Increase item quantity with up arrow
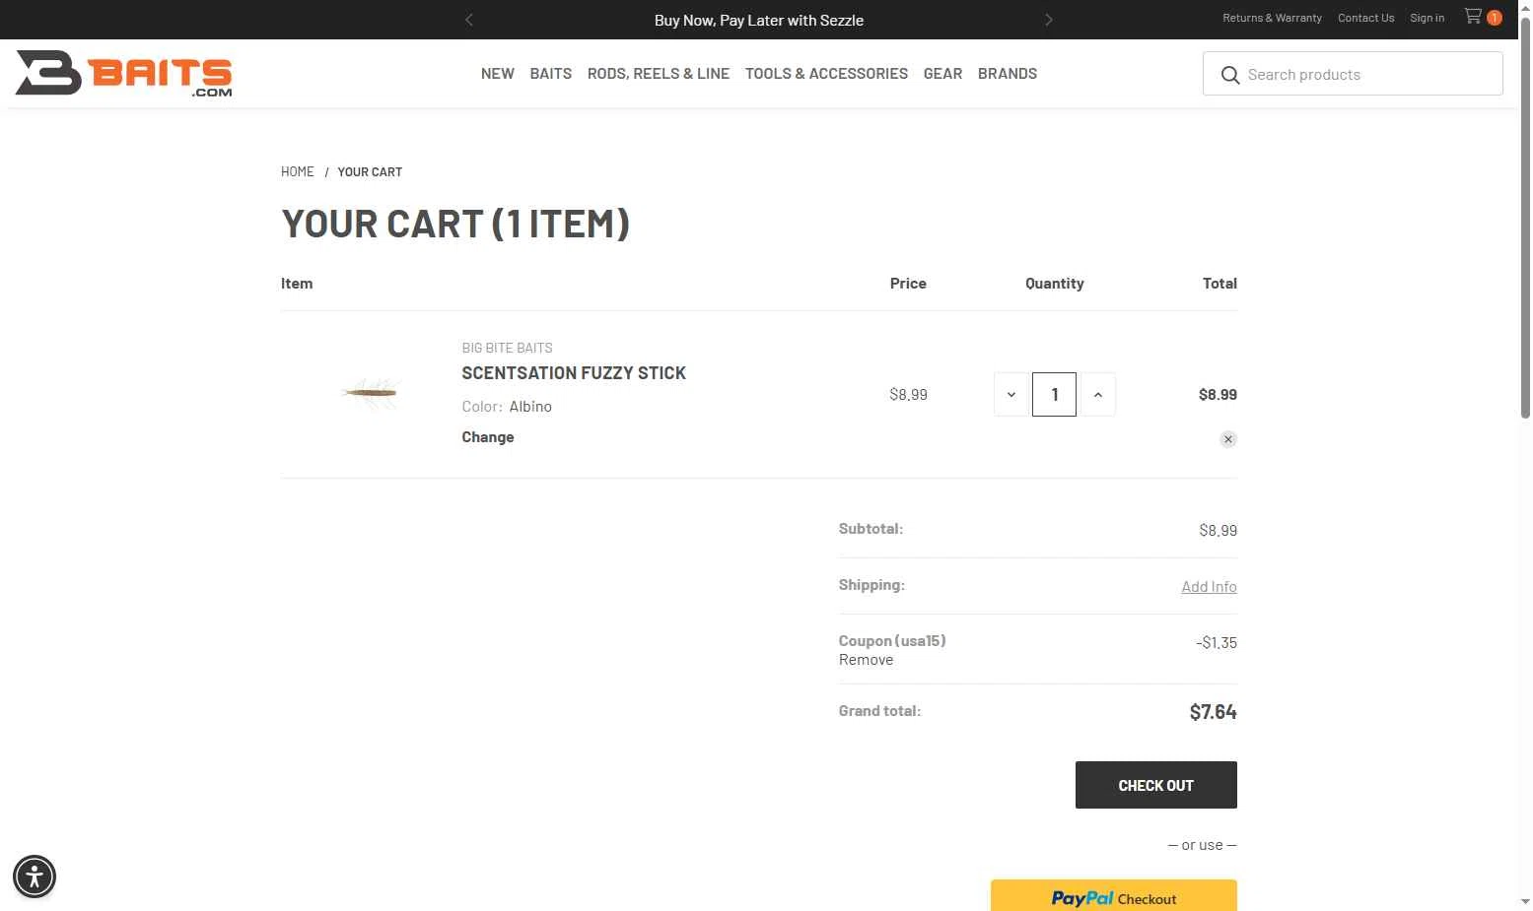The height and width of the screenshot is (911, 1533). [x=1098, y=394]
